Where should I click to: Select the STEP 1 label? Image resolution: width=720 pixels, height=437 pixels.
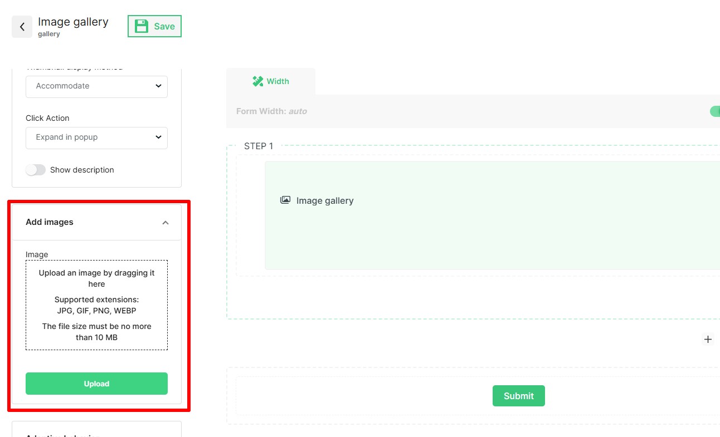coord(259,146)
